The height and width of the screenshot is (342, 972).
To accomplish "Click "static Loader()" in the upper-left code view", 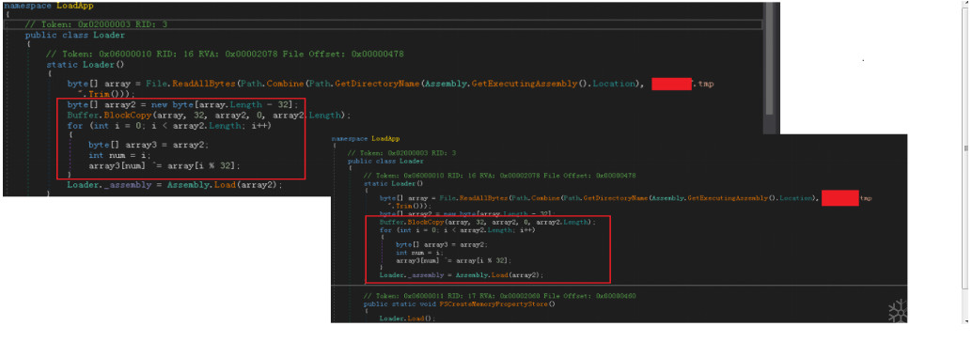I will 86,64.
